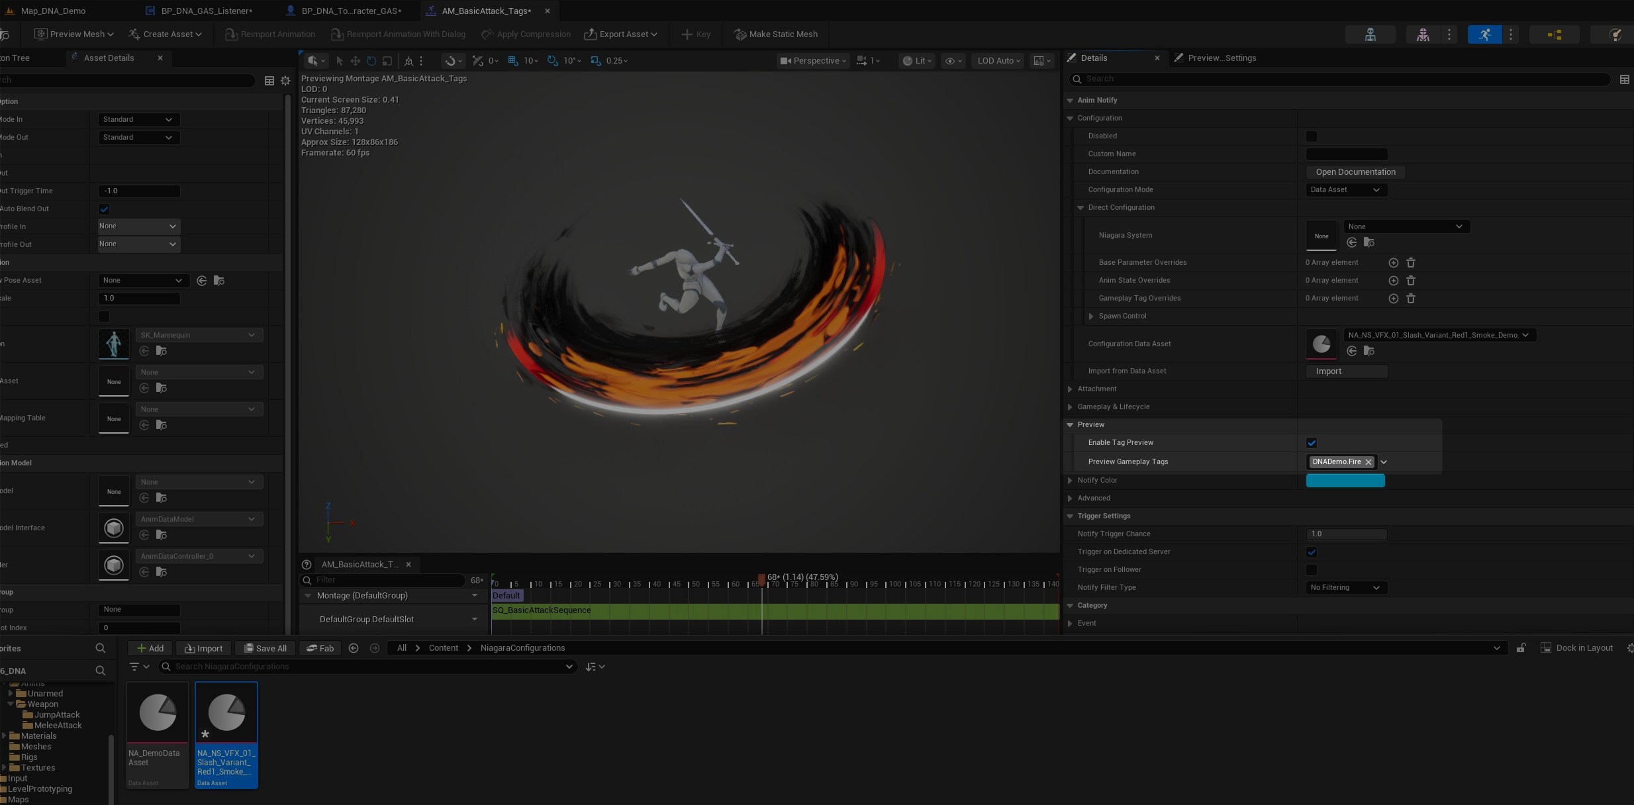This screenshot has height=805, width=1634.
Task: Uncheck Enable Tag Preview
Action: pos(1312,443)
